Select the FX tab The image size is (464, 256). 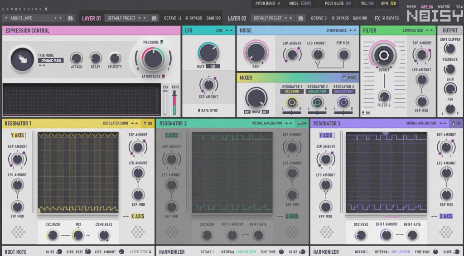[377, 18]
